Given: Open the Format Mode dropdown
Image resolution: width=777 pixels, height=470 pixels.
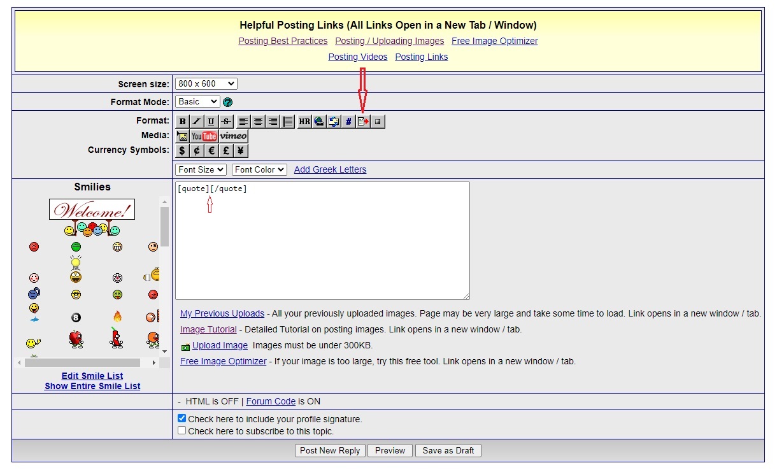Looking at the screenshot, I should tap(197, 102).
